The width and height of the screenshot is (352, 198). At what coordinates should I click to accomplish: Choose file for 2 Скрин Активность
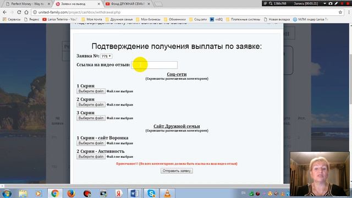coord(91,156)
